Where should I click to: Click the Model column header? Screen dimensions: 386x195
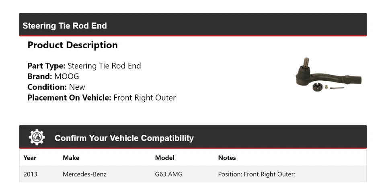point(165,158)
